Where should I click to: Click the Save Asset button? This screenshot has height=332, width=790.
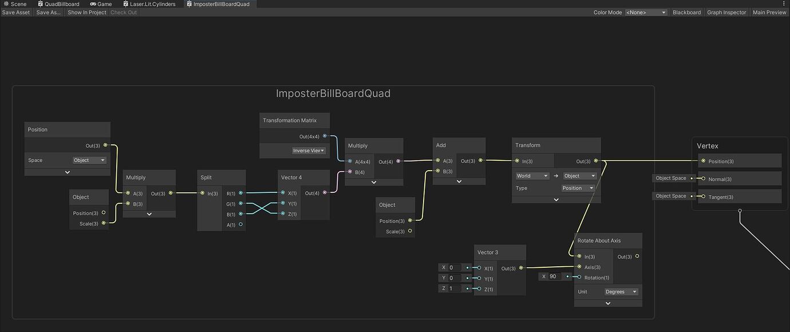pyautogui.click(x=15, y=12)
